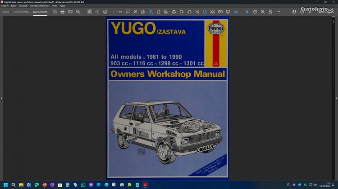
Task: Activate the arrow selection tool
Action: 247,12
